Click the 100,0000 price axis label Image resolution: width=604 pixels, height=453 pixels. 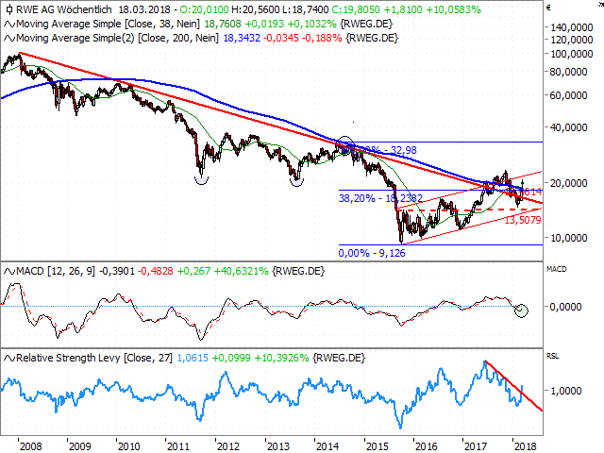click(572, 54)
